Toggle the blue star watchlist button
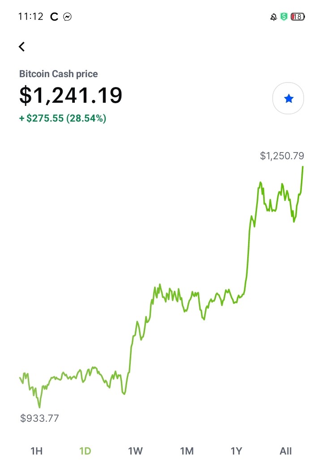The image size is (322, 472). (x=288, y=98)
